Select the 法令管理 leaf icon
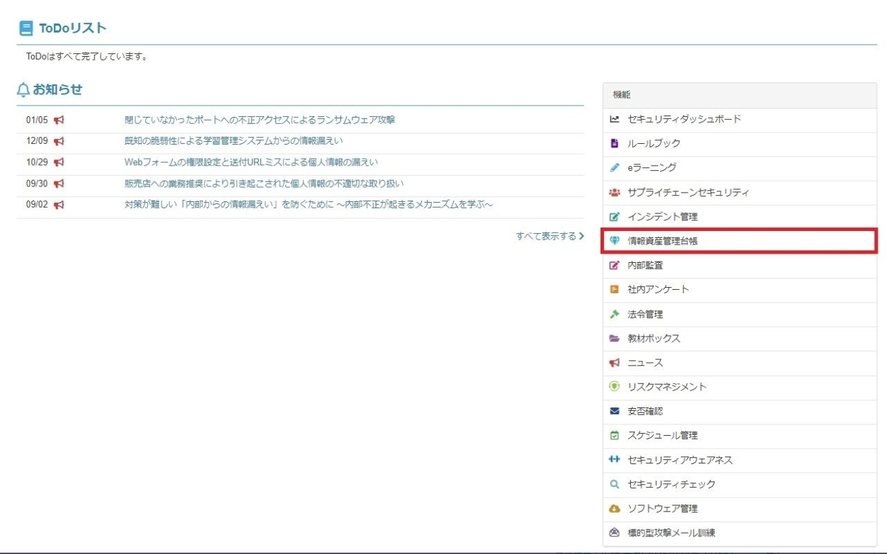Image resolution: width=887 pixels, height=554 pixels. (x=614, y=314)
